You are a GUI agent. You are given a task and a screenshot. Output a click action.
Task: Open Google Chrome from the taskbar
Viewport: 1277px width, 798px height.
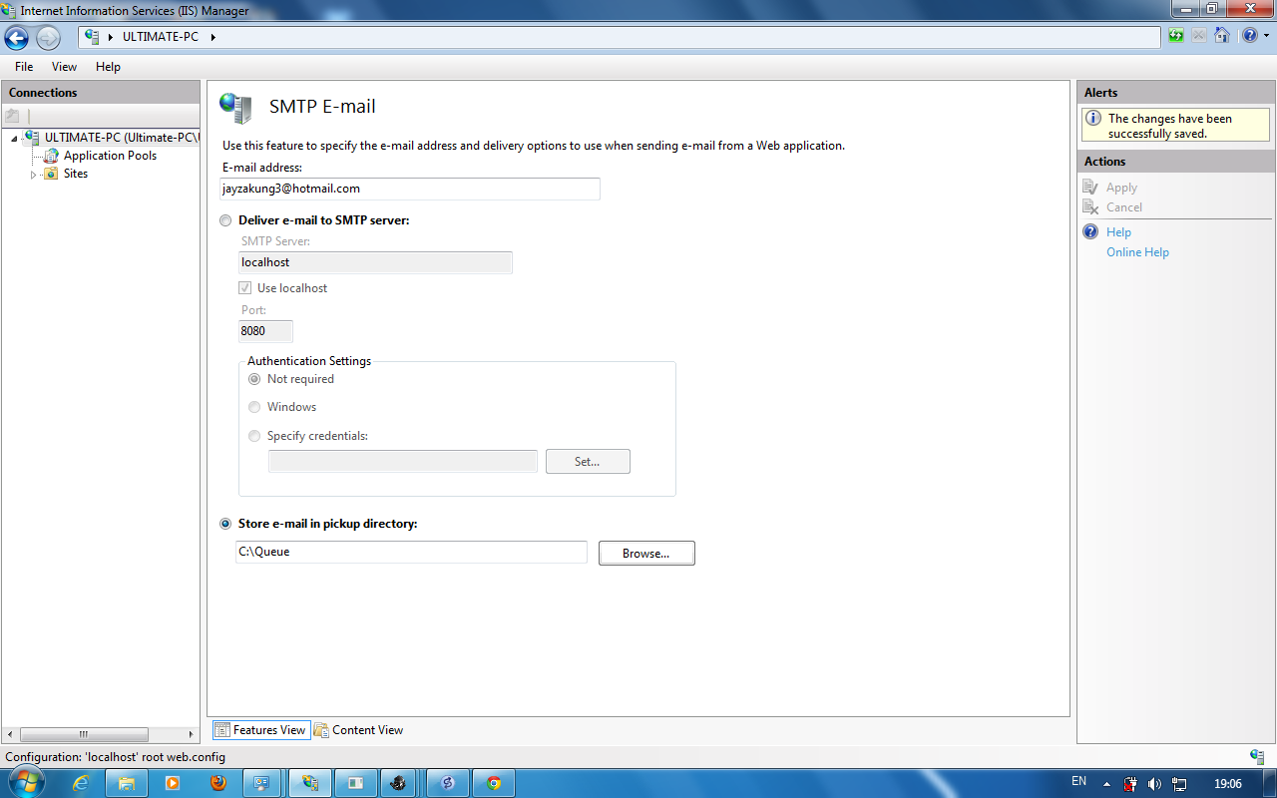click(493, 783)
